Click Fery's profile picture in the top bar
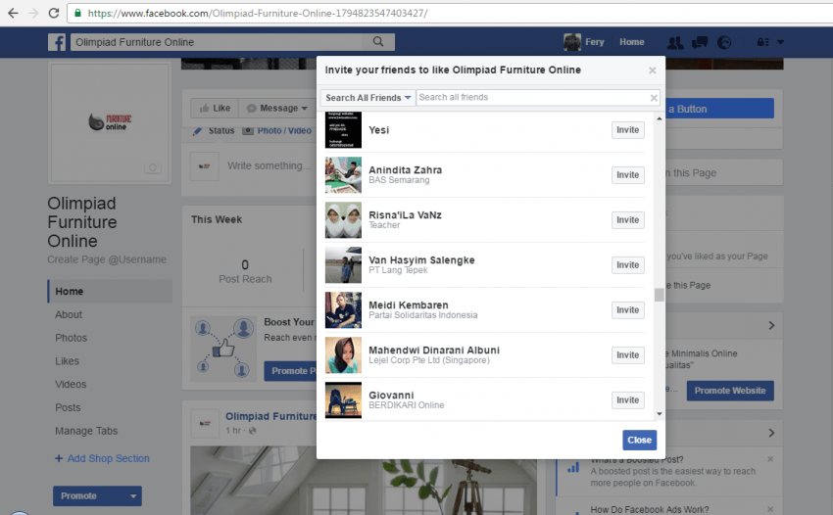Viewport: 833px width, 515px height. click(572, 42)
